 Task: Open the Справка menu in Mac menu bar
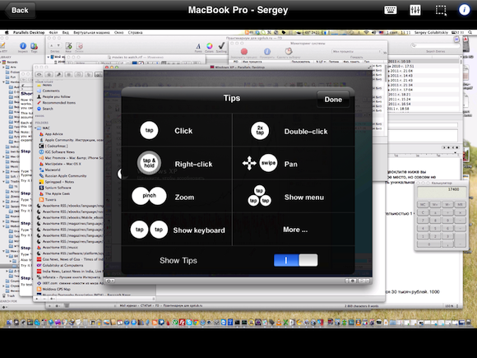(x=136, y=32)
